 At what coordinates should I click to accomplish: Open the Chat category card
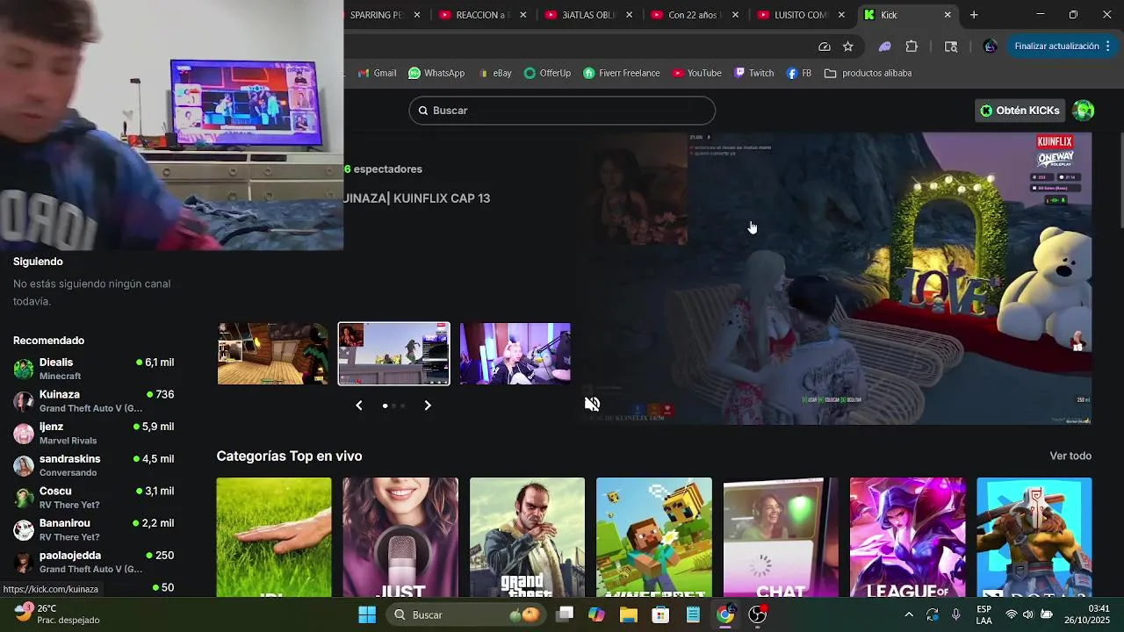click(781, 537)
